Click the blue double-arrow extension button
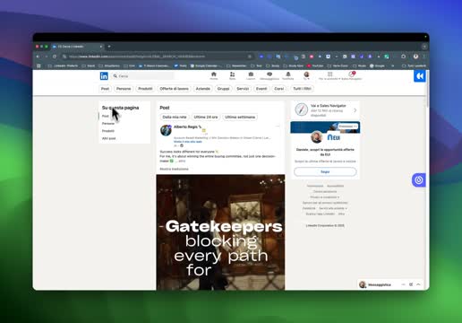Screen dimensions: 462x323 420,76
